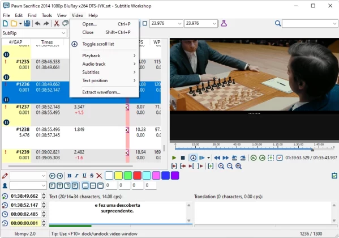Redo the action with the toolbar arrow

(x=46, y=23)
